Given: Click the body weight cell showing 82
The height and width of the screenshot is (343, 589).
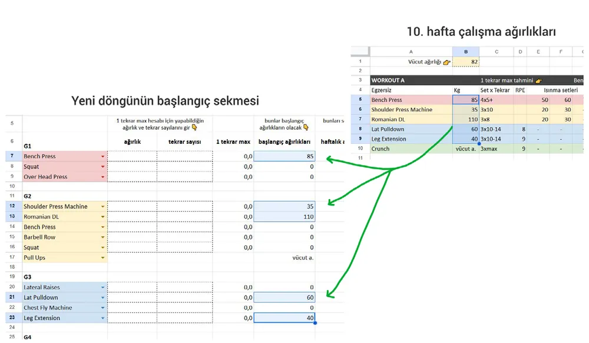Looking at the screenshot, I should pyautogui.click(x=466, y=62).
